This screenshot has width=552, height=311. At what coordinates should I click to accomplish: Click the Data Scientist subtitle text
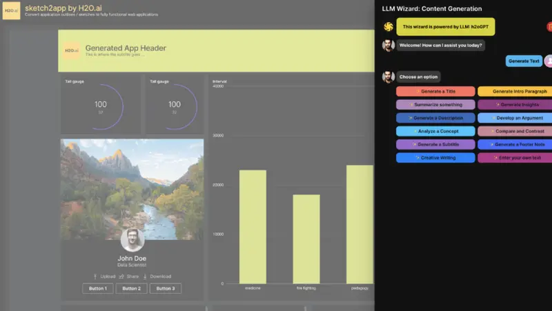point(132,265)
